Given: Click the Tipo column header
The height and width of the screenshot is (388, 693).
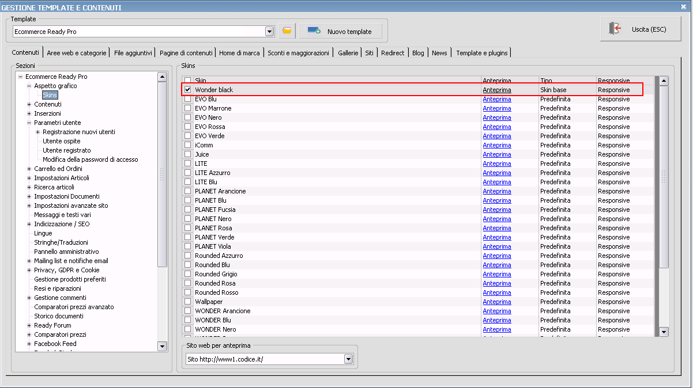Looking at the screenshot, I should point(567,81).
